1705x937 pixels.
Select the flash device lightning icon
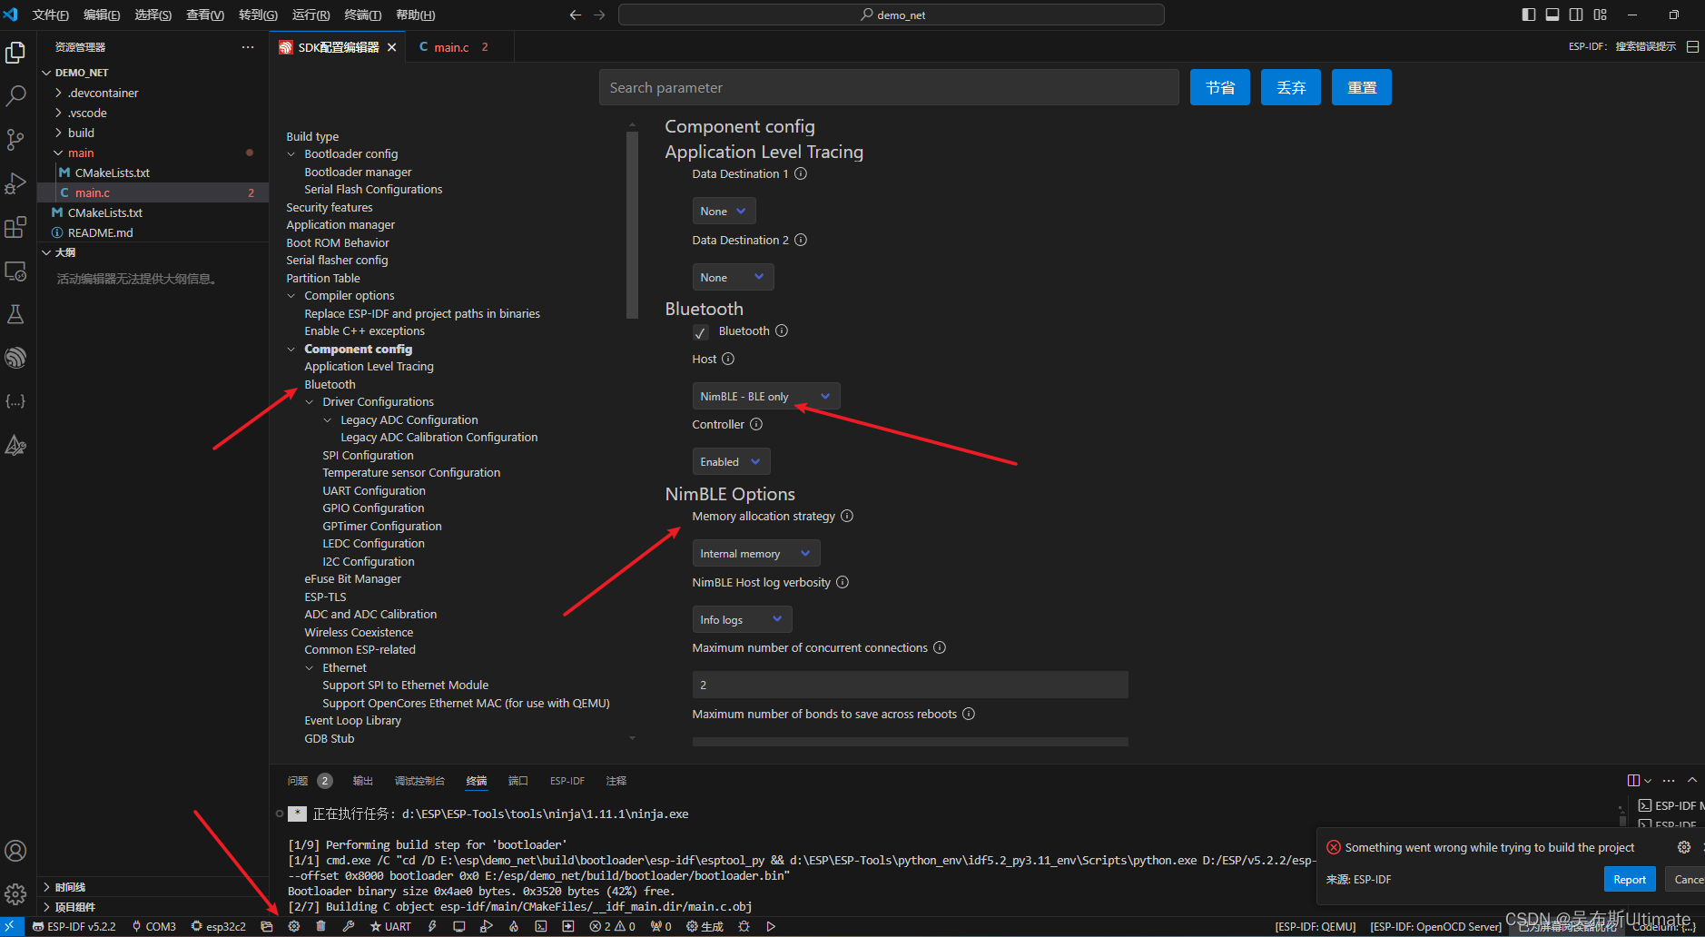coord(432,925)
